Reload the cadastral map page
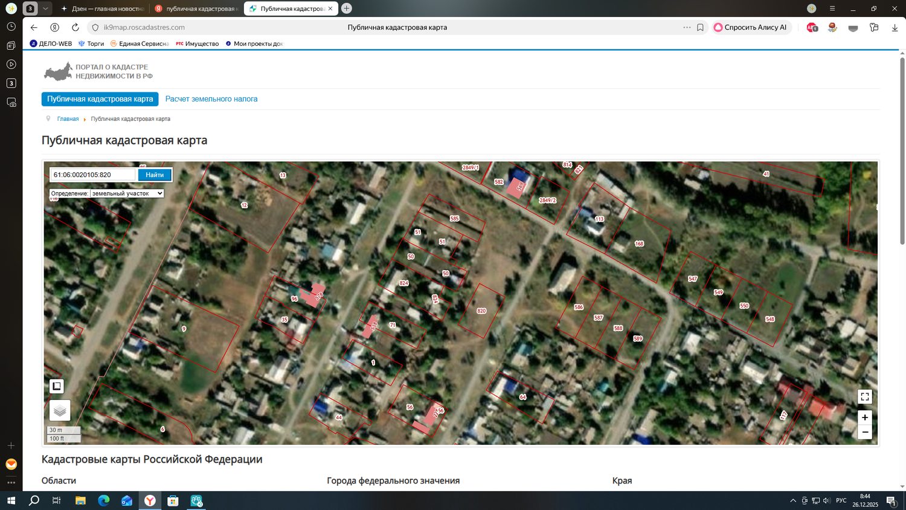The image size is (906, 510). (75, 27)
